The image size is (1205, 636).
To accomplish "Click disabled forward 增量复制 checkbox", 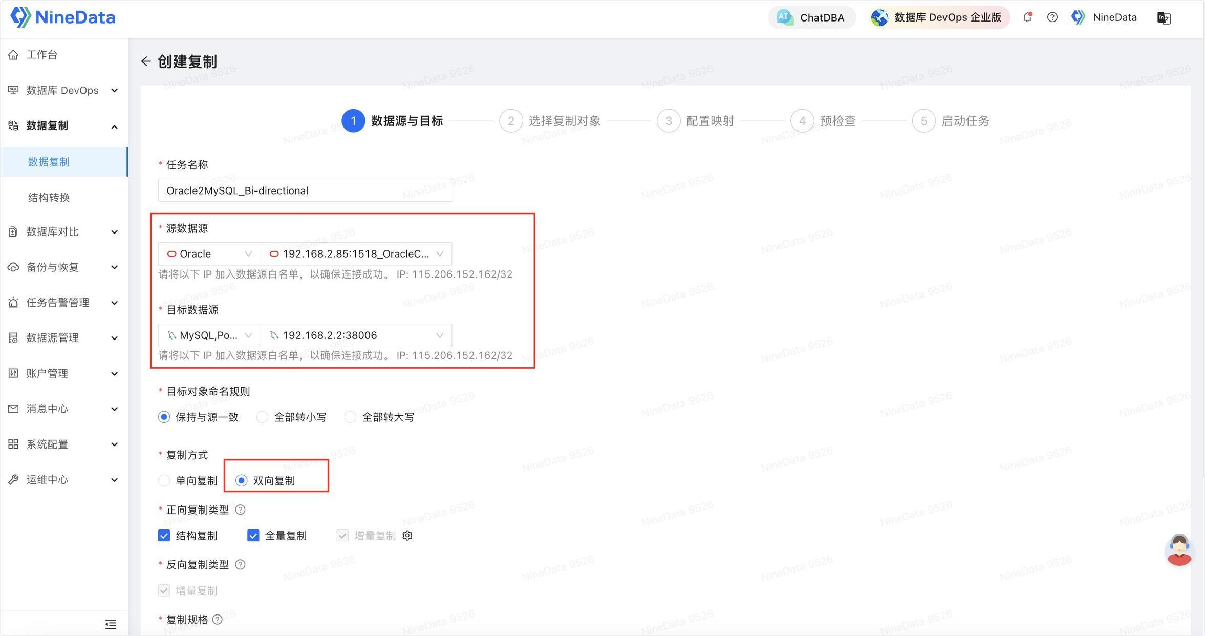I will tap(342, 536).
